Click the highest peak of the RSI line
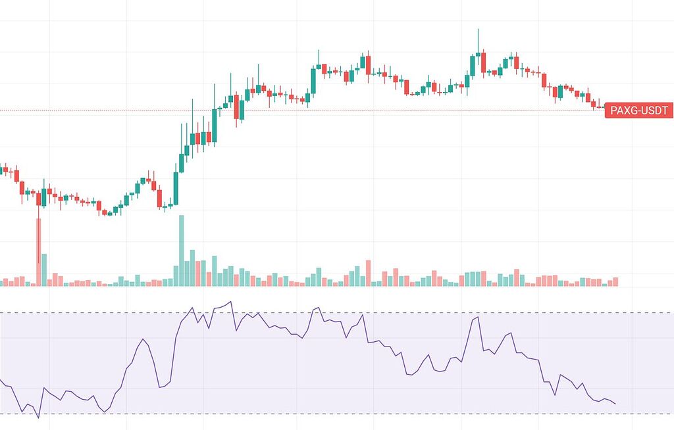 (230, 302)
